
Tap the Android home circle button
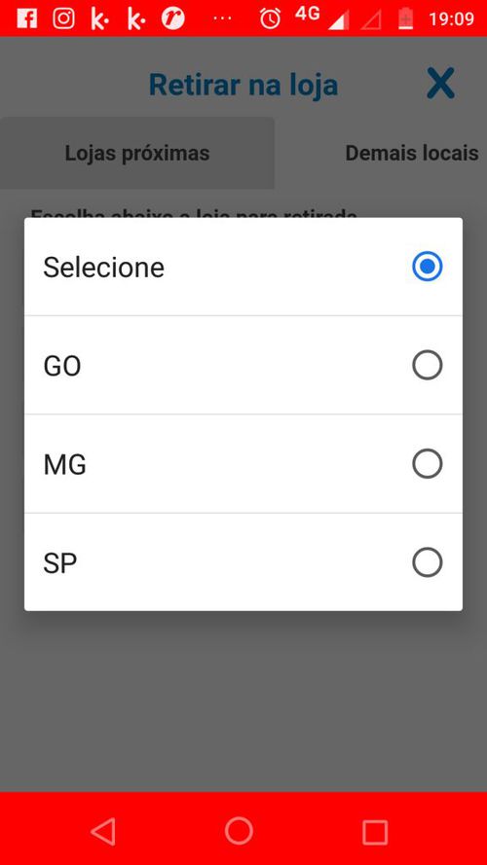239,830
